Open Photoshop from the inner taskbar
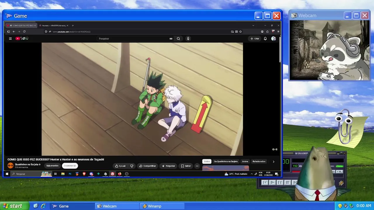Image resolution: width=374 pixels, height=210 pixels. [x=70, y=174]
